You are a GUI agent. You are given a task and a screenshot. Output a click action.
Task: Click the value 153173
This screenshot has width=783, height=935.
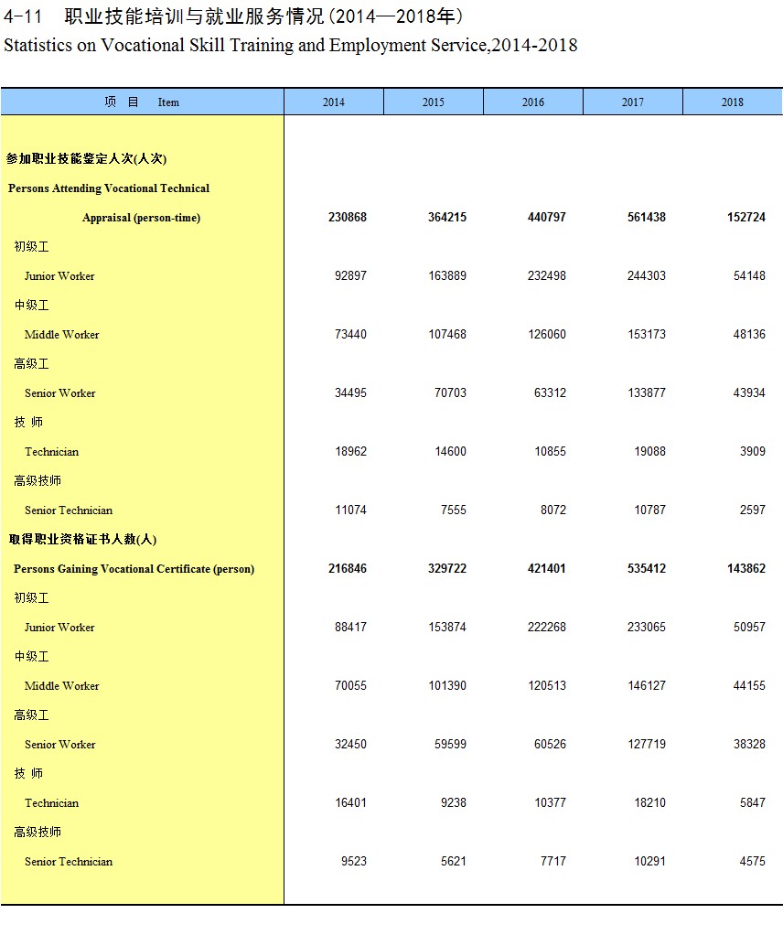point(647,334)
